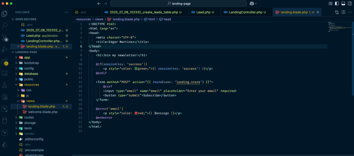Open the editor More Actions ellipsis

[350, 12]
